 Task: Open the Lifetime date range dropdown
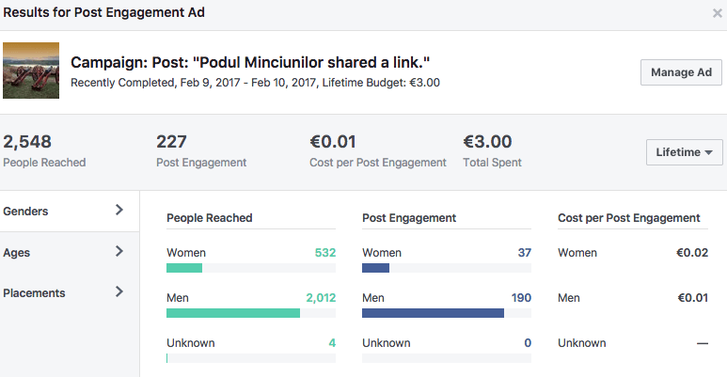684,152
